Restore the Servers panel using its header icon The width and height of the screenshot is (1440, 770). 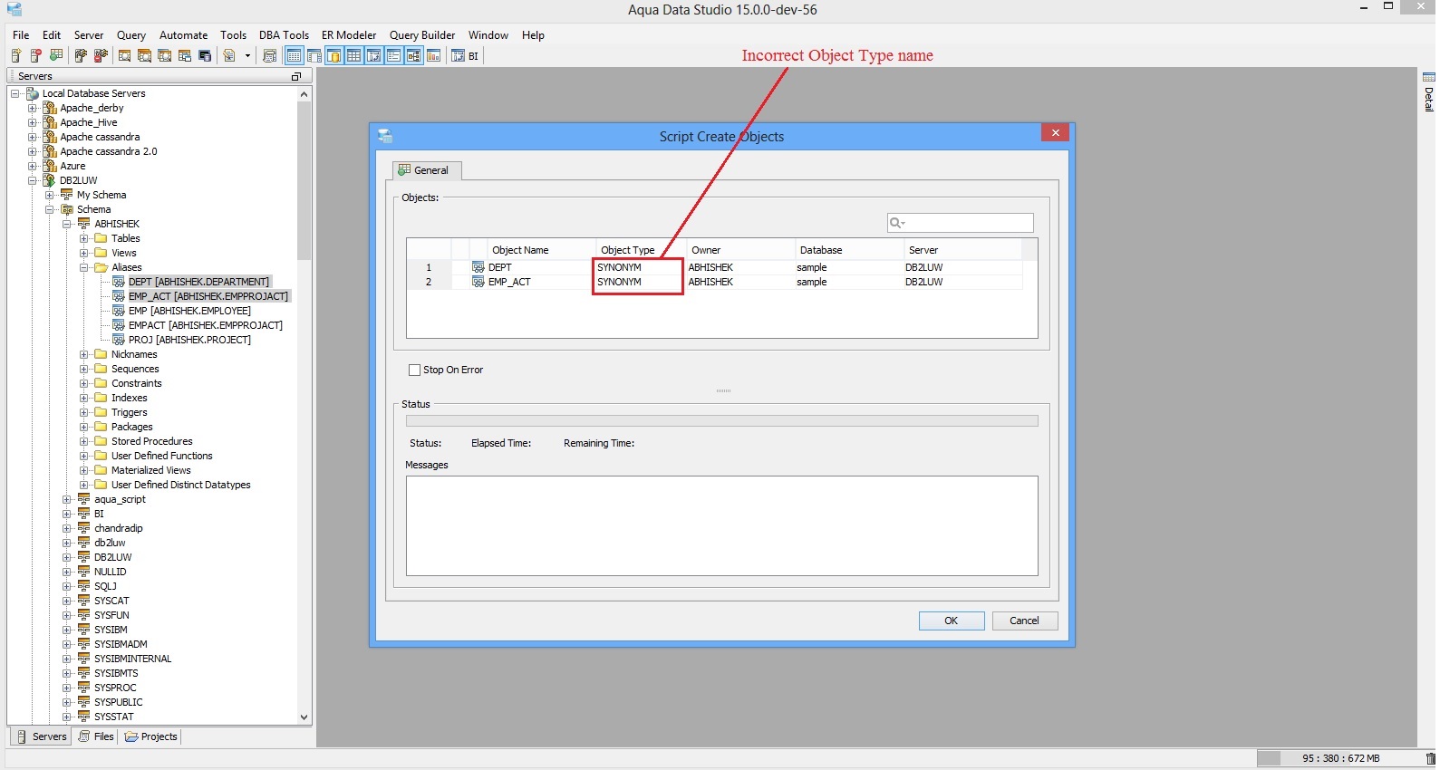coord(295,77)
